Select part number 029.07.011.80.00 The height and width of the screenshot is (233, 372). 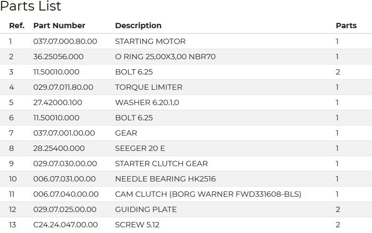click(x=63, y=87)
